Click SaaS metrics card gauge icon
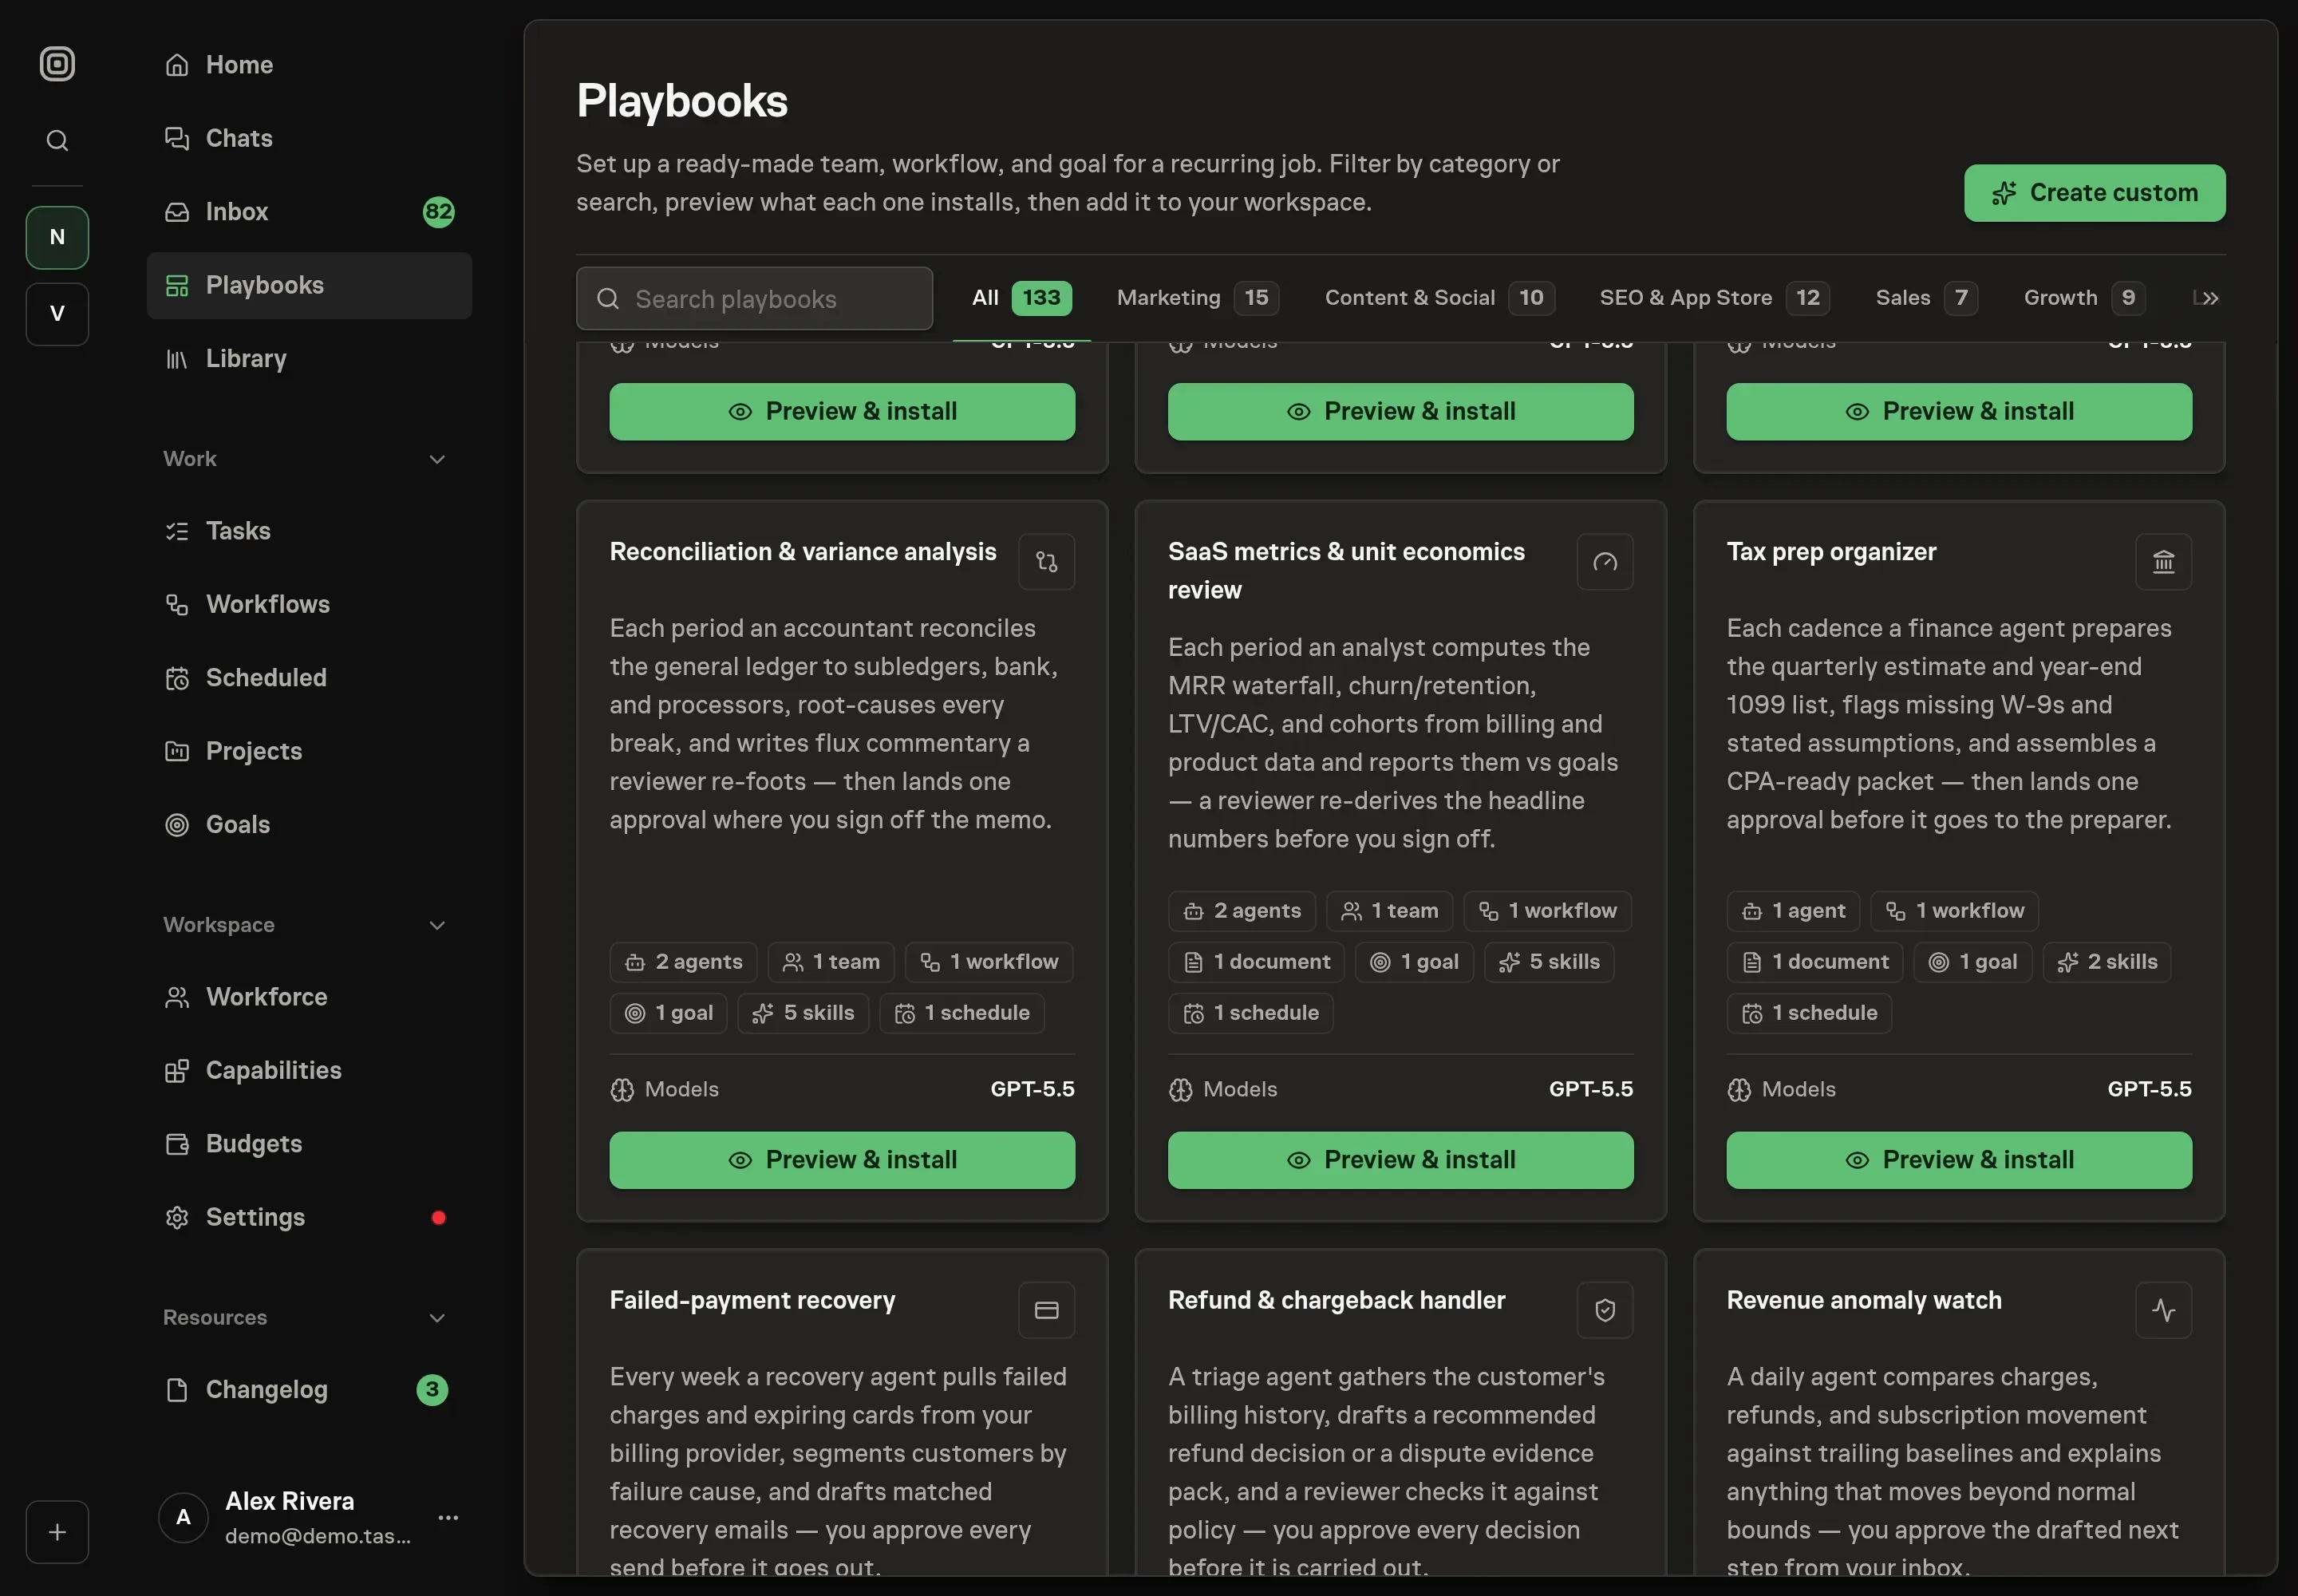The height and width of the screenshot is (1596, 2298). coord(1605,562)
